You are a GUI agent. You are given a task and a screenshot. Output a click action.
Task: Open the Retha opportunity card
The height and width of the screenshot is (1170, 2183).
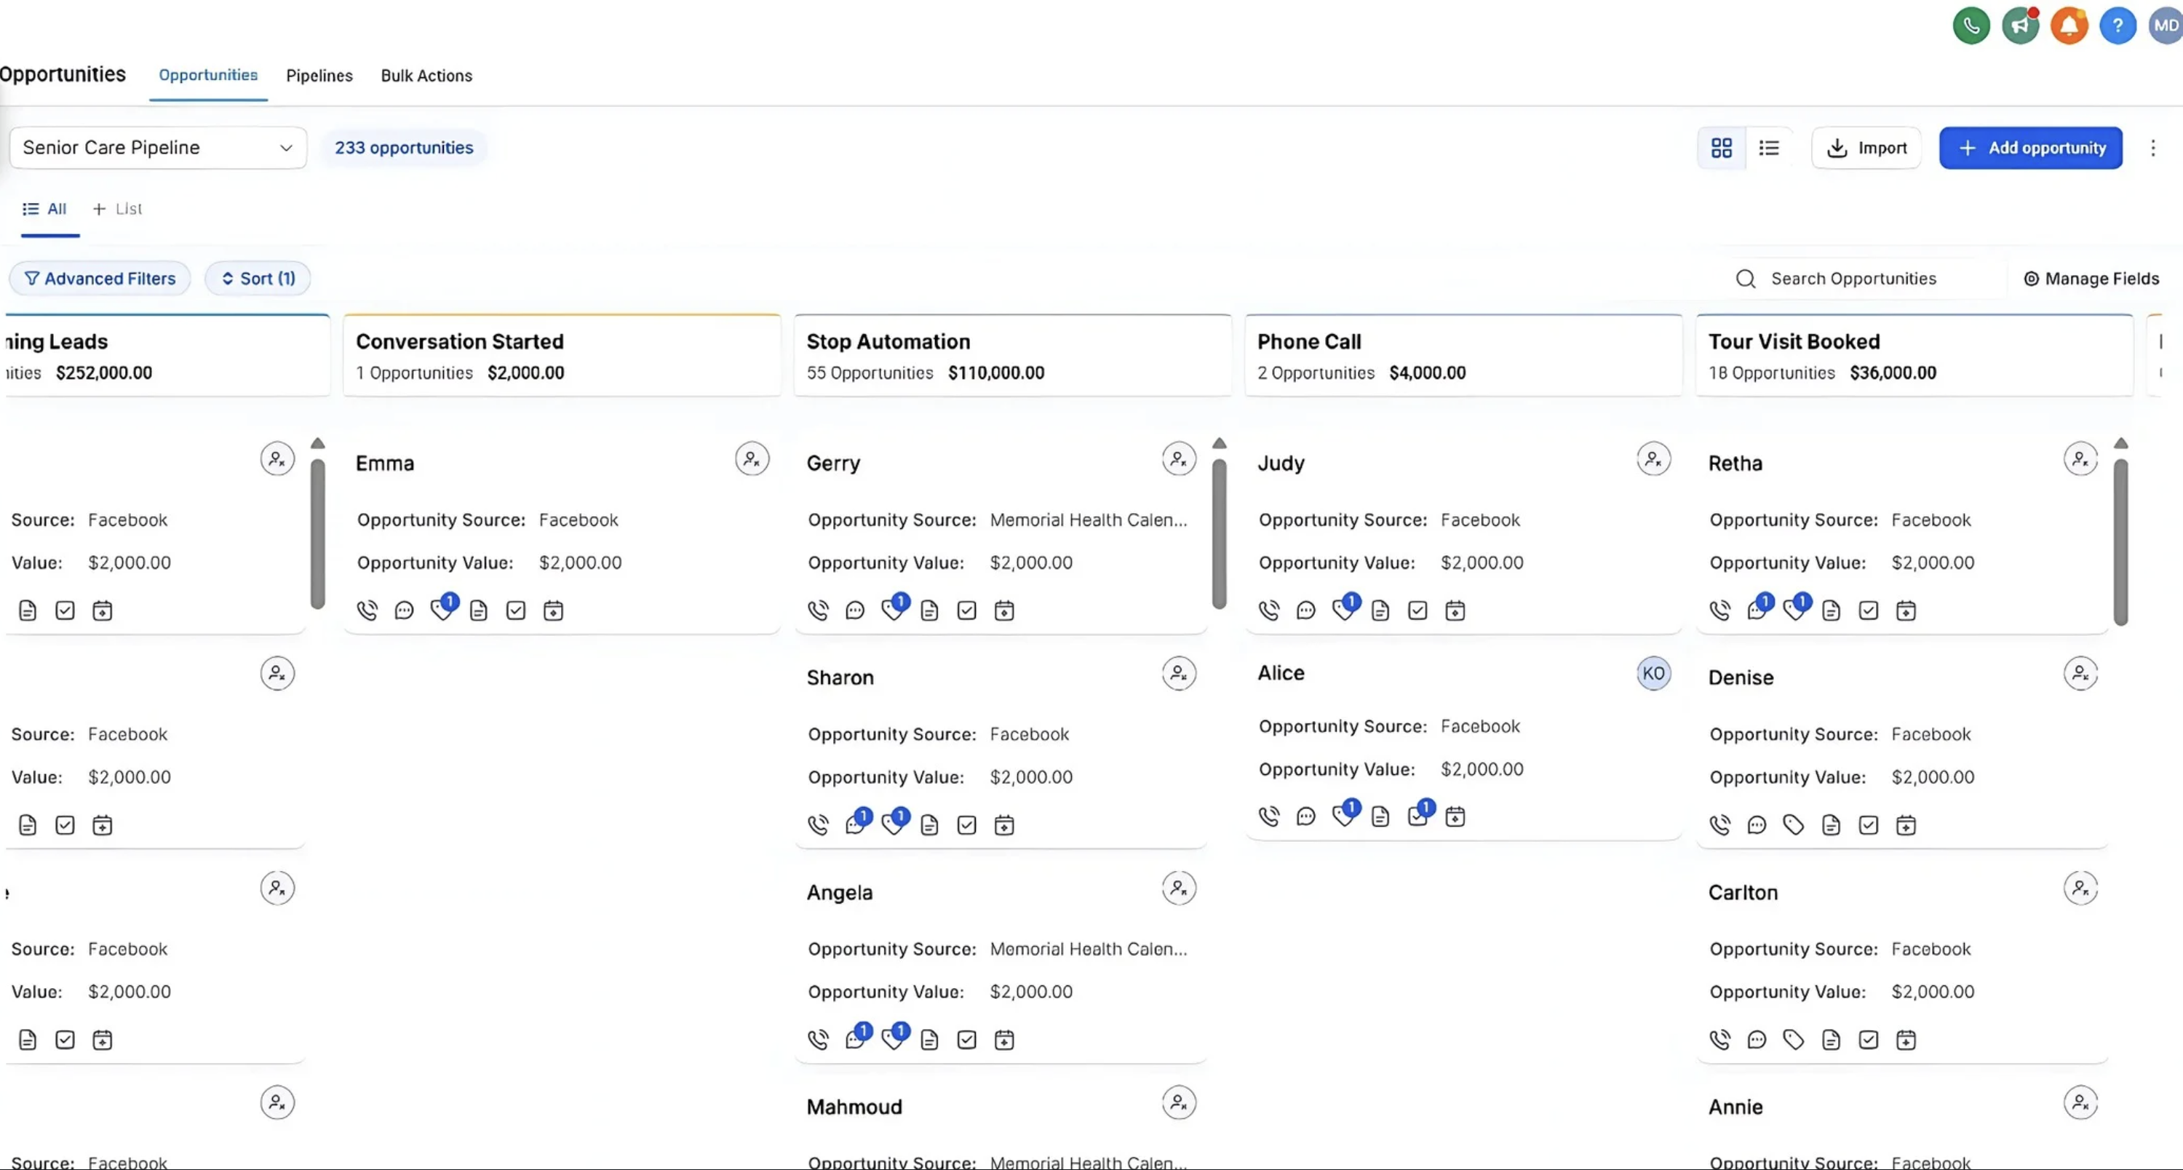1901,532
